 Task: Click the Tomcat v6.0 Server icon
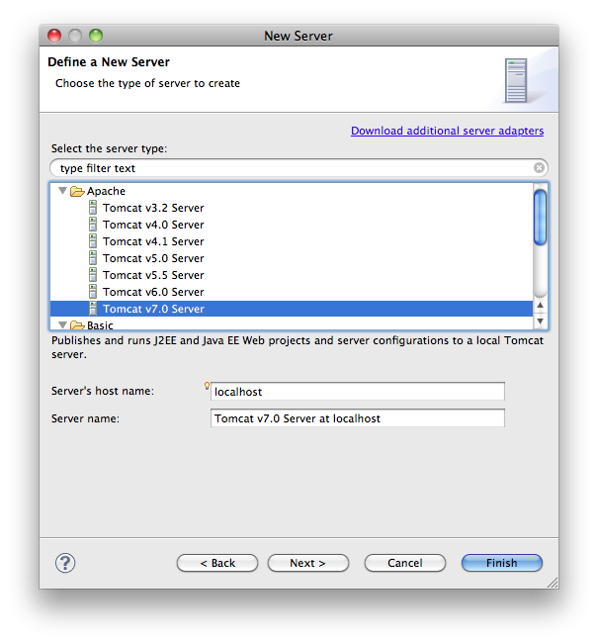click(93, 292)
